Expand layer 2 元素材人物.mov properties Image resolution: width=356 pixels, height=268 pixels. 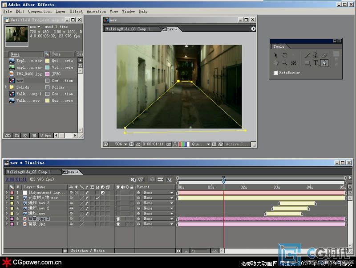point(6,198)
